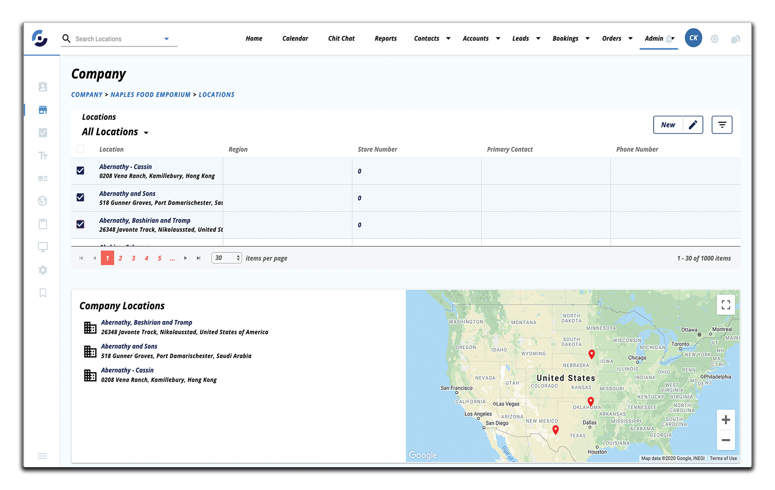
Task: Expand the Search Locations dropdown arrow
Action: coord(166,39)
